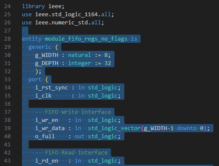The image size is (219, 166).
Task: Click 'std_logic_1164' in the use statement
Action: click(75, 15)
